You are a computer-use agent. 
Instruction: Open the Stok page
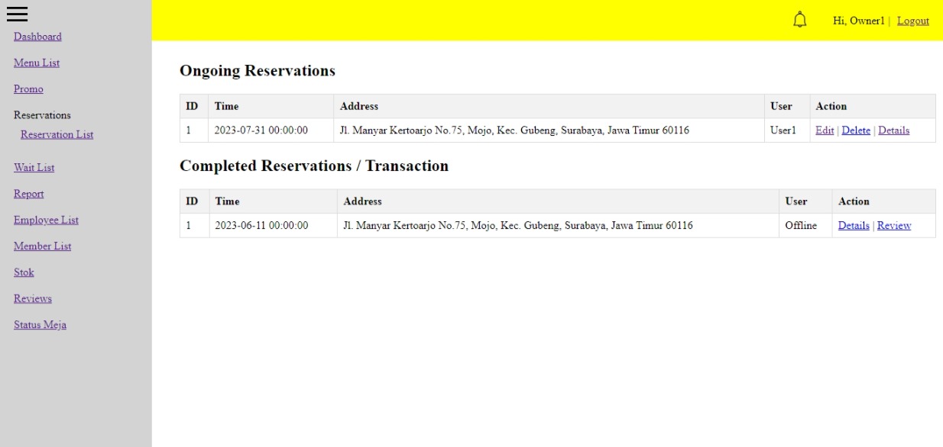[24, 272]
